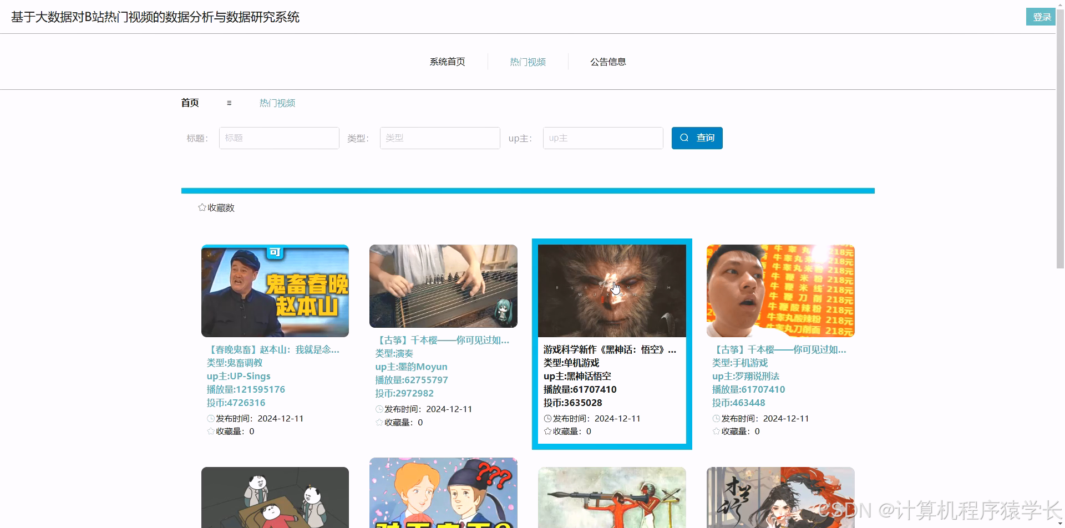The image size is (1065, 528).
Task: Click the 古筝千本樱 guzheng thumbnail
Action: pos(443,286)
